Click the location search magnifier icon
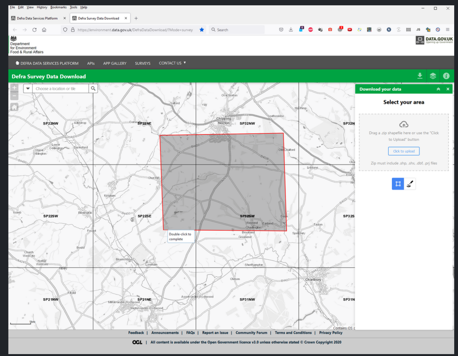The height and width of the screenshot is (356, 458). 94,89
